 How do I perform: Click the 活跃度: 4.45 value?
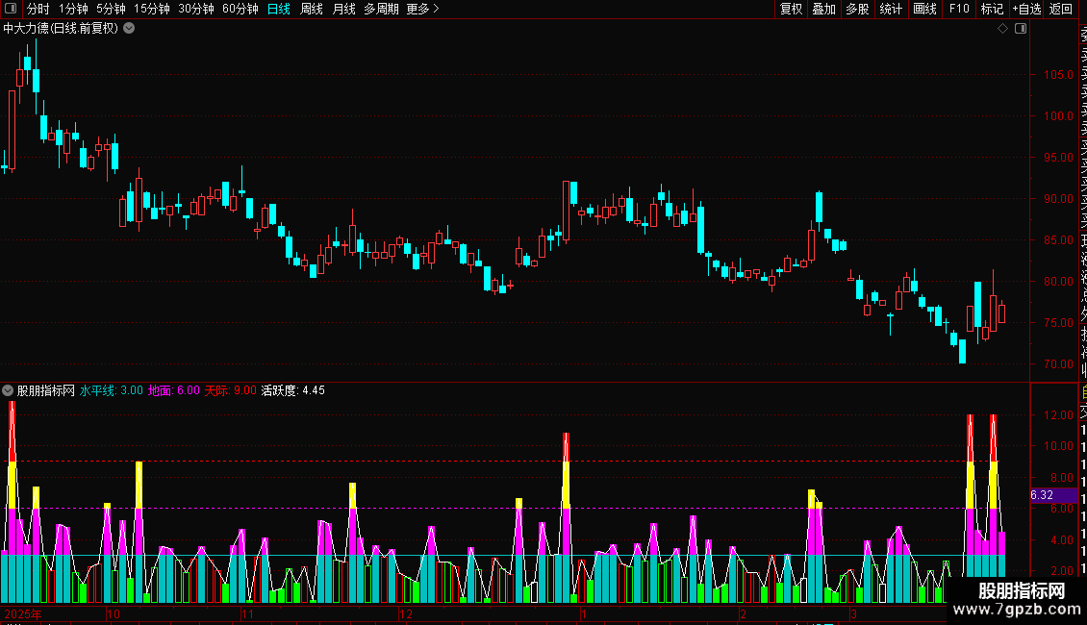293,390
